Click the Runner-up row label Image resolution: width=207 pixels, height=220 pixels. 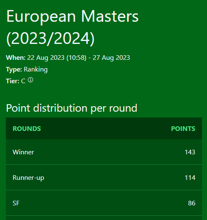point(28,178)
